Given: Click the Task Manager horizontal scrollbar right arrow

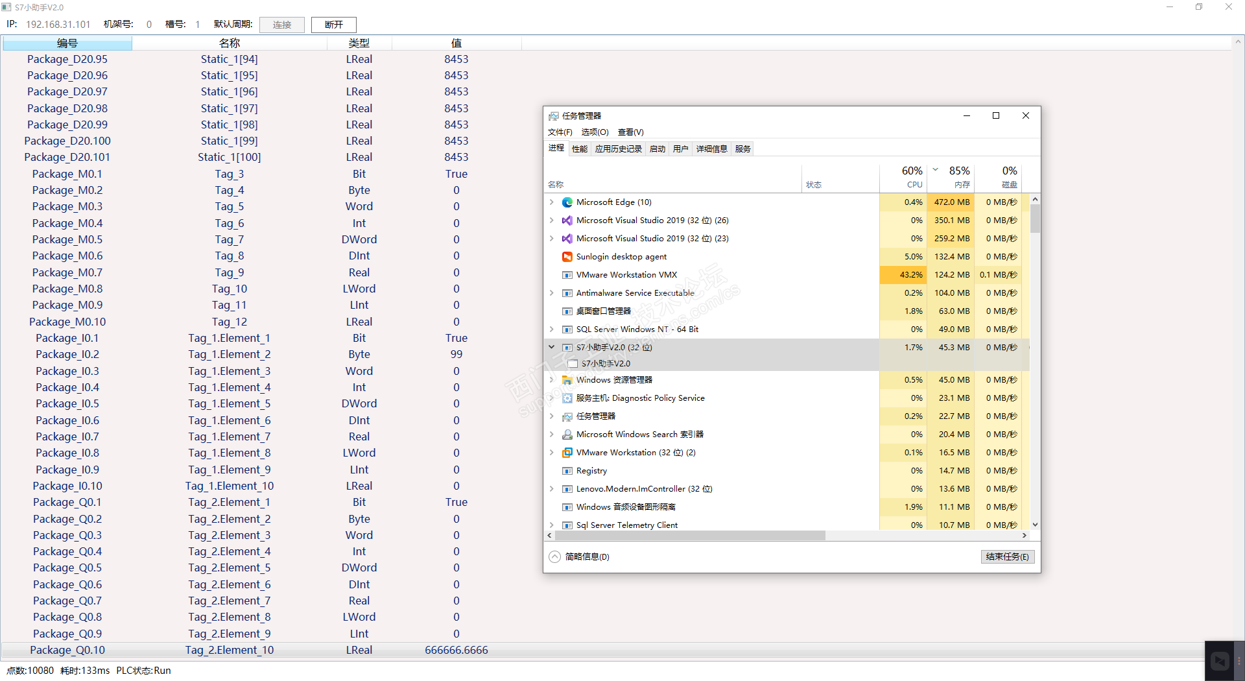Looking at the screenshot, I should (1025, 536).
